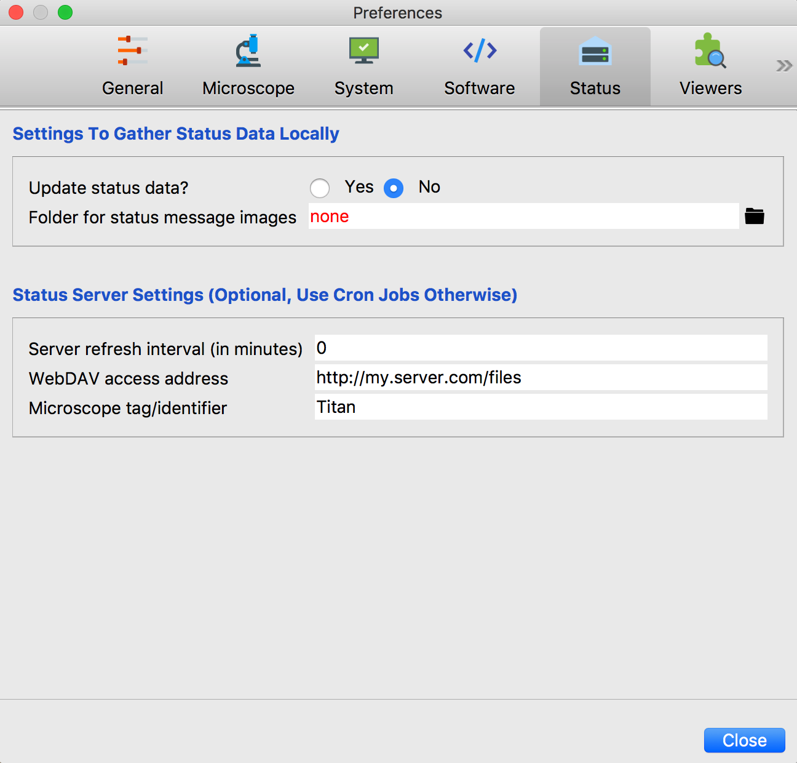Click the red window close button
This screenshot has width=797, height=763.
(x=16, y=12)
